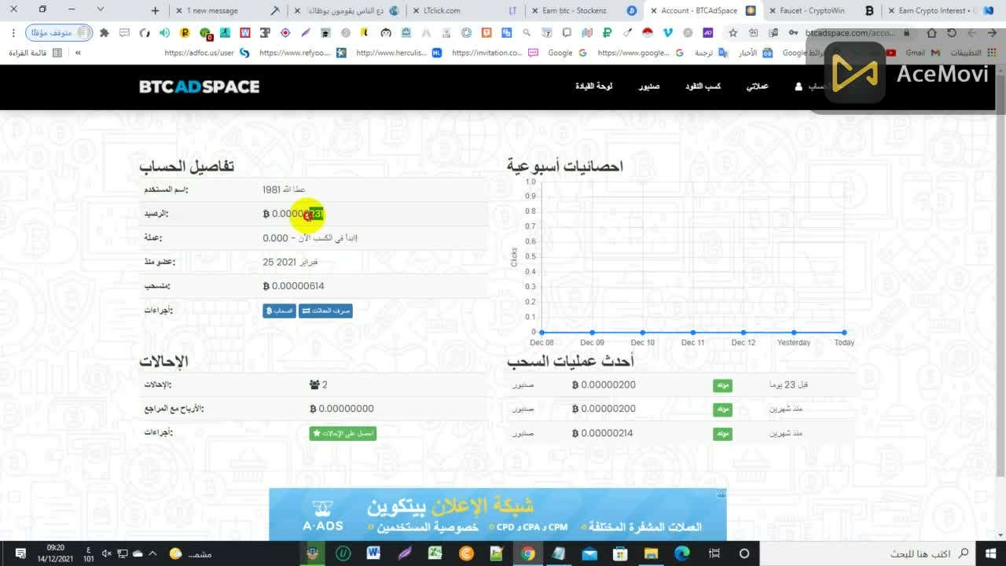Screen dimensions: 1006x566
Task: Click the green status badge beside 0.00000214
Action: click(722, 434)
